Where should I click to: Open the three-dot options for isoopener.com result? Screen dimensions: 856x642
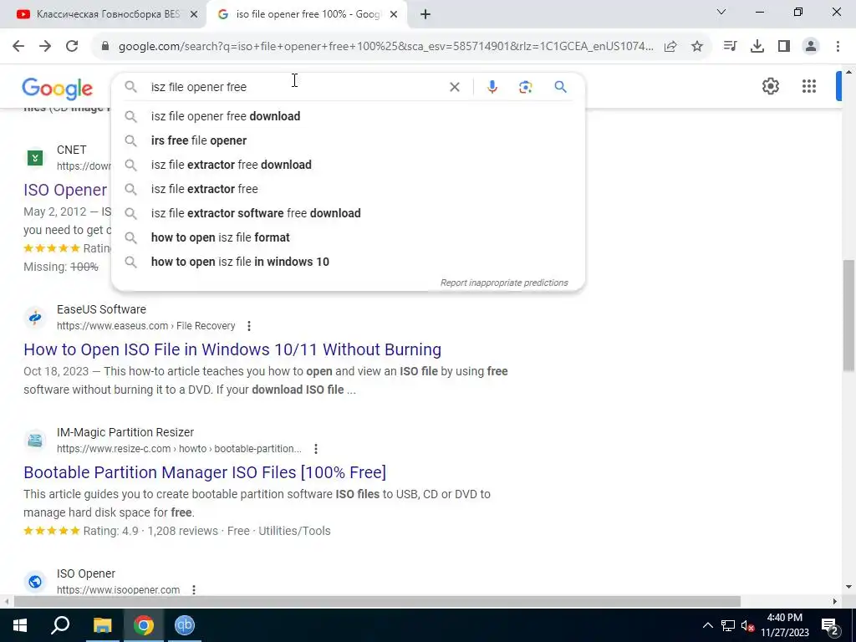pos(193,589)
